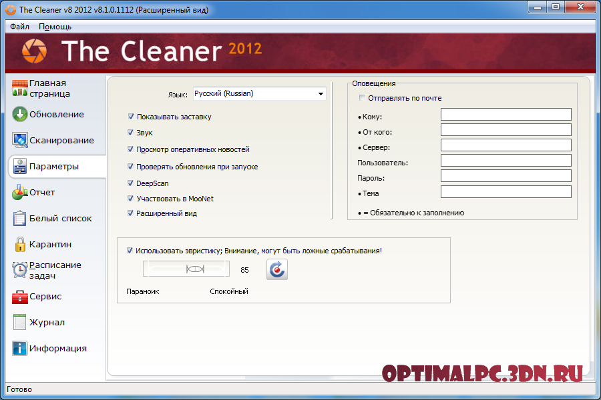
Task: Click the Белый список clipboard icon
Action: (x=19, y=218)
